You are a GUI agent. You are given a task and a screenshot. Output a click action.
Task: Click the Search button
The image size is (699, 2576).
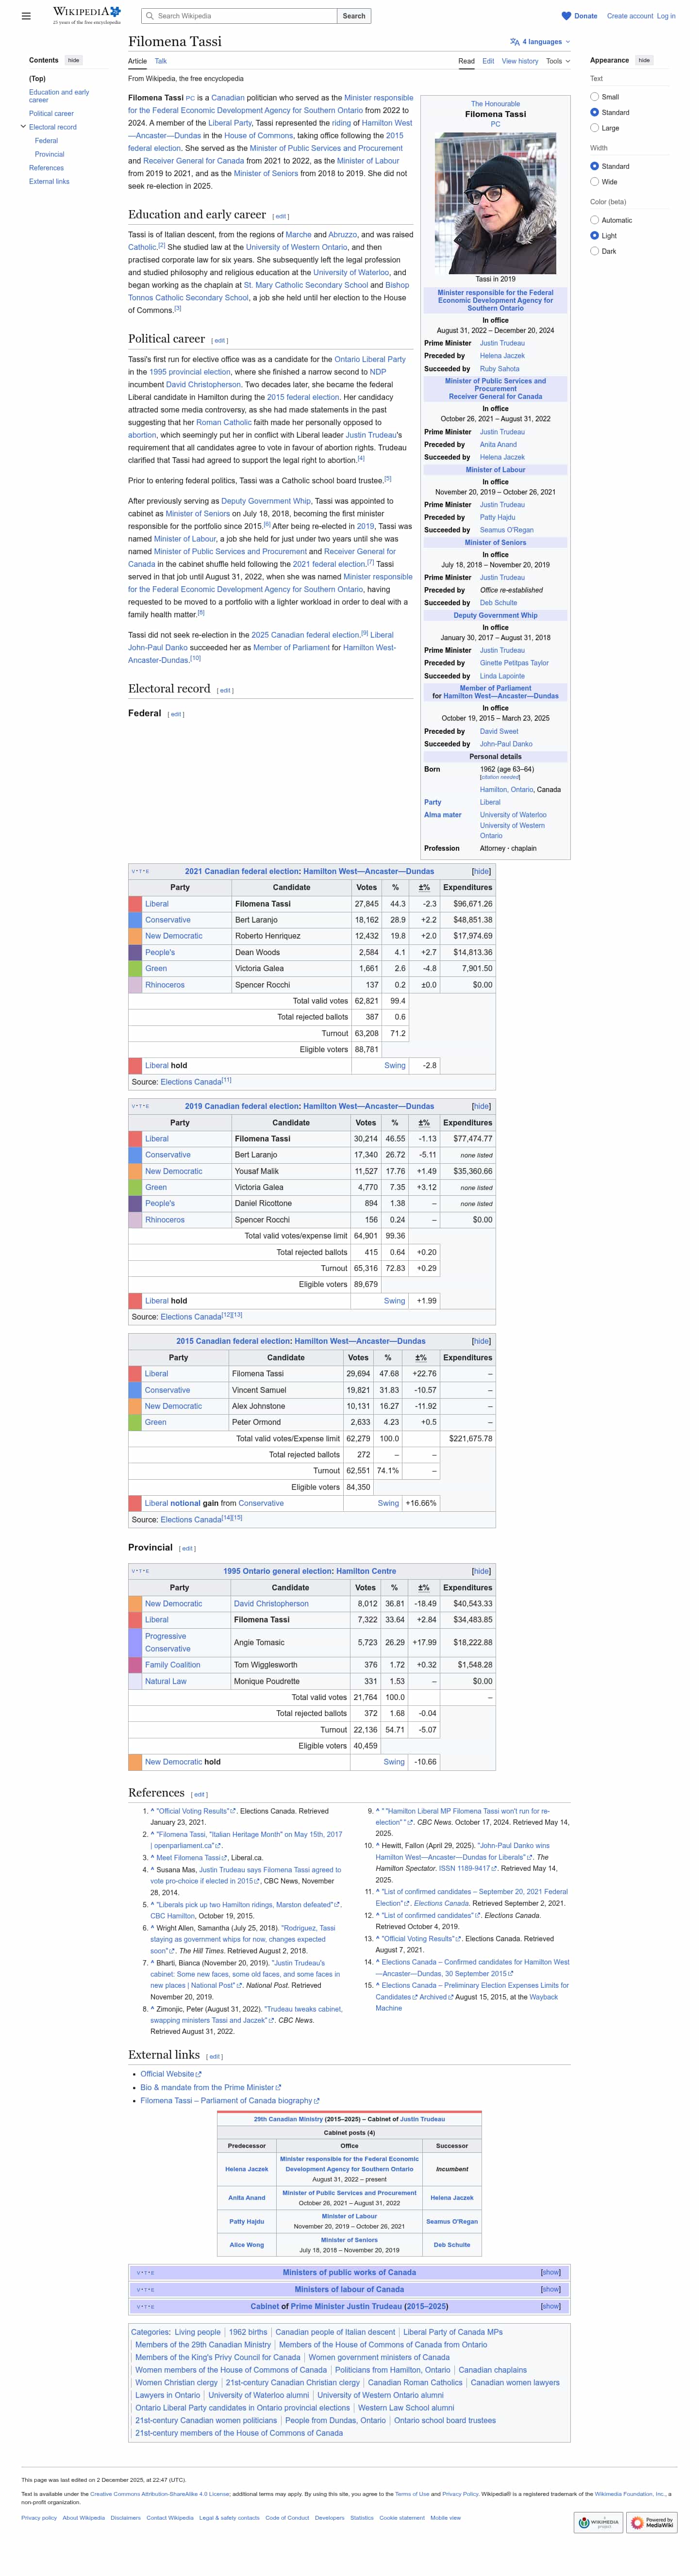coord(354,16)
